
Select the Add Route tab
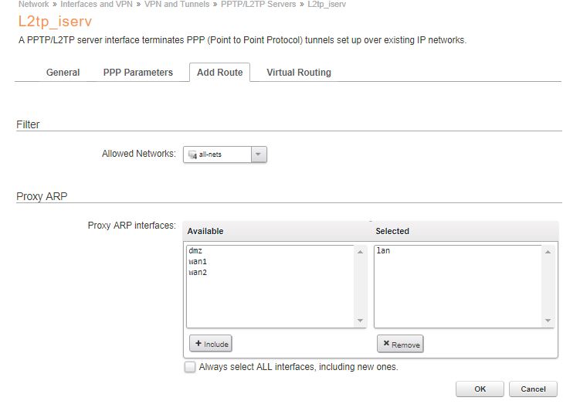[x=219, y=73]
